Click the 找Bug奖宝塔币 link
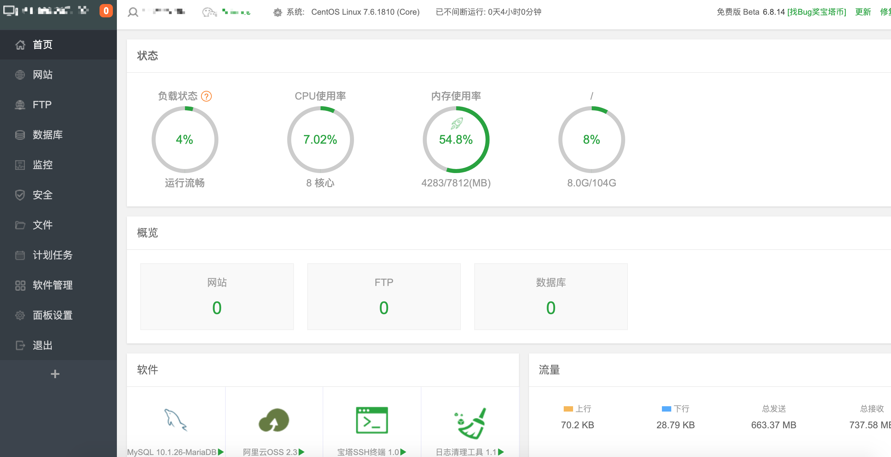 coord(817,12)
